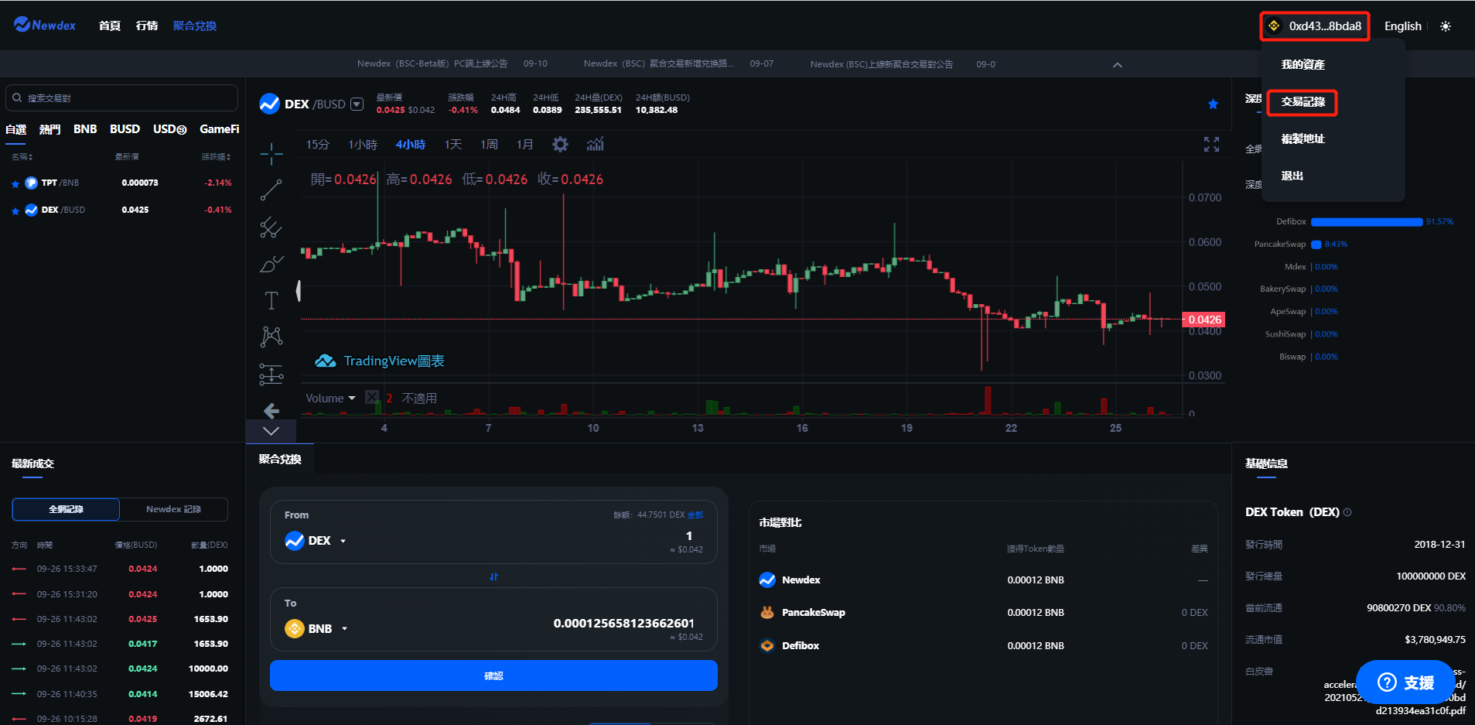Select the 1小時 chart interval

[363, 145]
